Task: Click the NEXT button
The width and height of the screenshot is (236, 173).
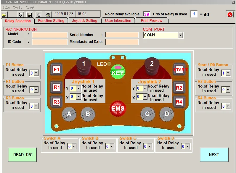Action: pos(214,155)
